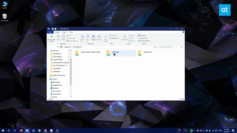Select This PC in navigation pane
237x133 pixels.
[x=54, y=79]
